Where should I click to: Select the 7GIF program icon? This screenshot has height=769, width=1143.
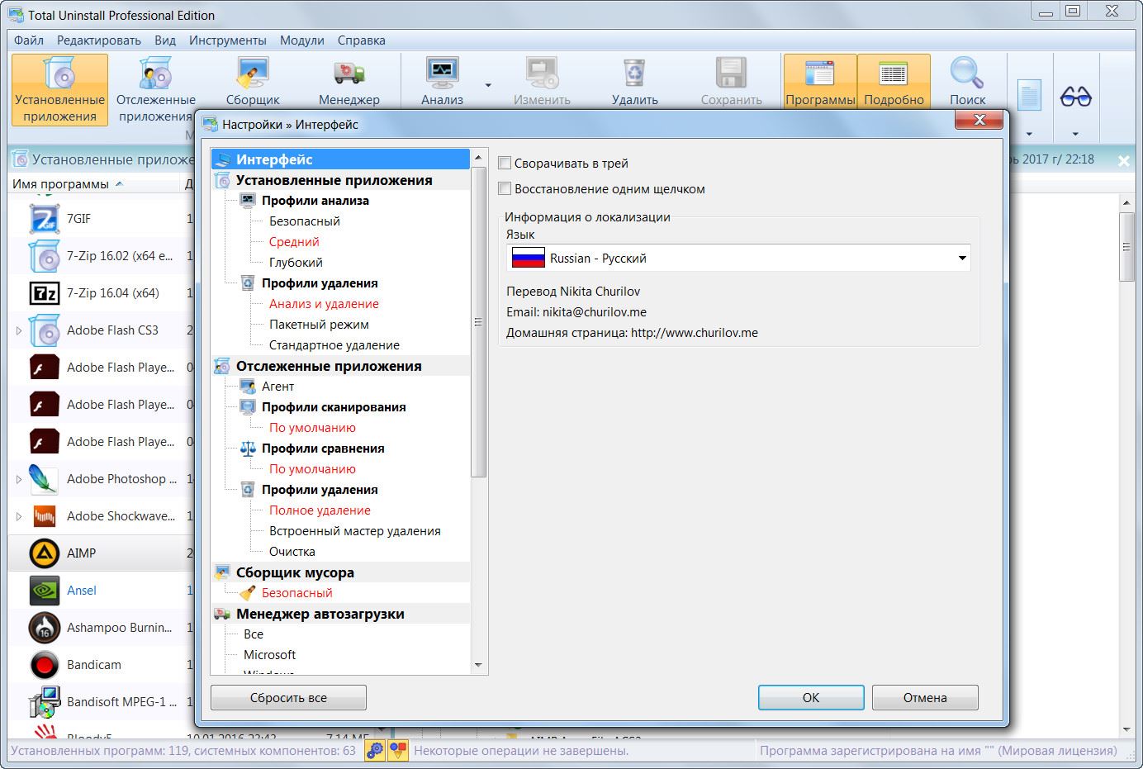[44, 219]
